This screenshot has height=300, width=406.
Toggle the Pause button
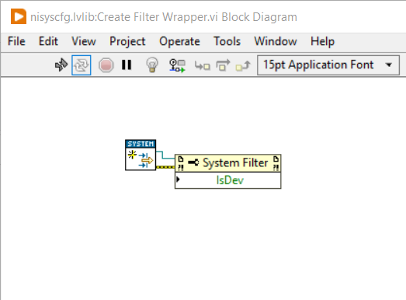coord(127,65)
